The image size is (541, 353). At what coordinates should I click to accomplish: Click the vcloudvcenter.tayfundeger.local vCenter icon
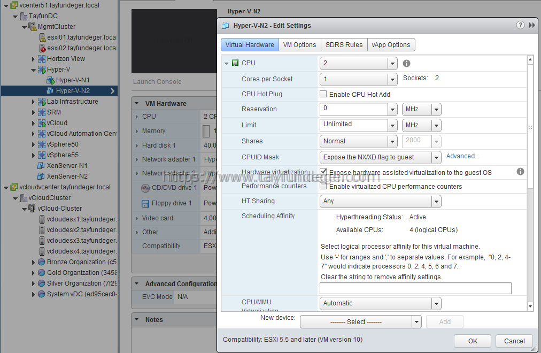point(14,187)
